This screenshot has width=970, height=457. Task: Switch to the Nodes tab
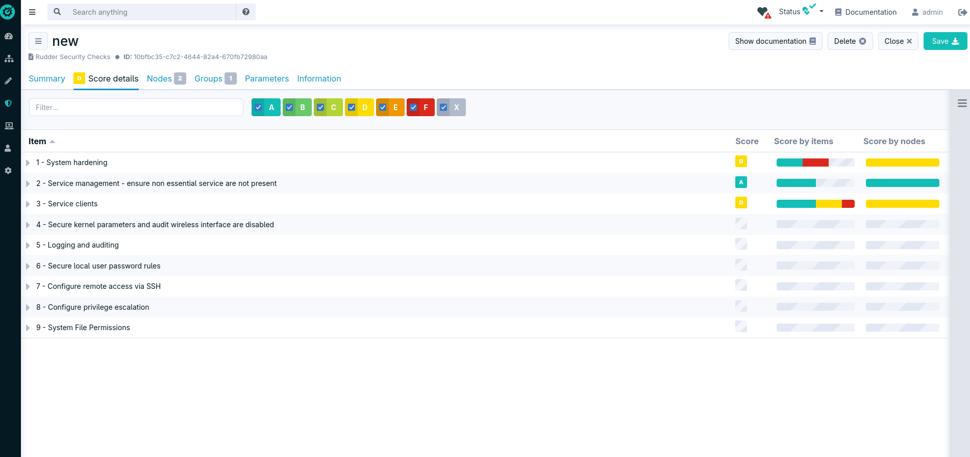click(x=159, y=78)
